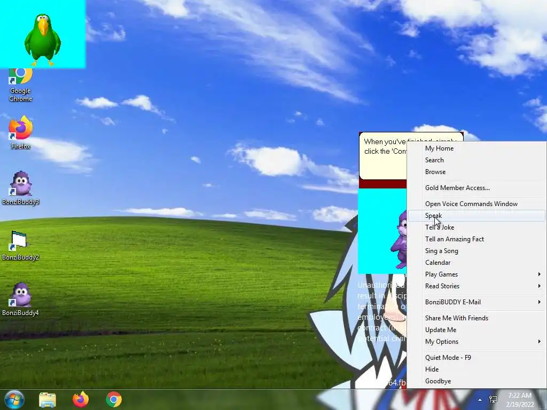Open File Explorer from the taskbar
The image size is (547, 410).
[48, 399]
